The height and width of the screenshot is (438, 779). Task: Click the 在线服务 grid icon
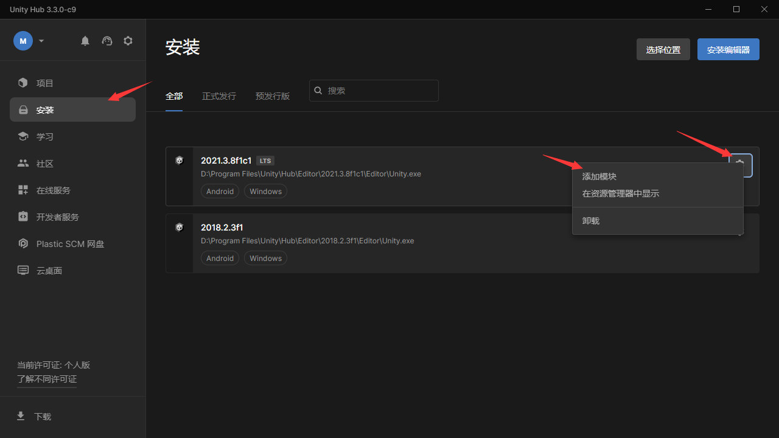(x=23, y=190)
